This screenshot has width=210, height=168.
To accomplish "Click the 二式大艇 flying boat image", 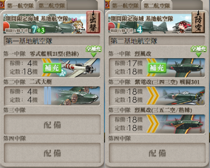I will [76, 96].
